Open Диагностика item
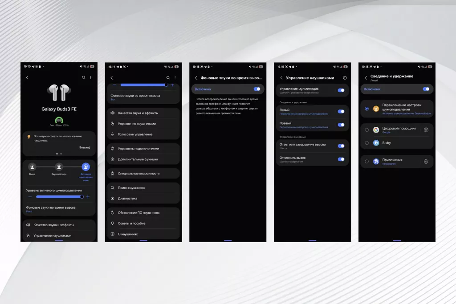456x304 pixels. coord(143,199)
